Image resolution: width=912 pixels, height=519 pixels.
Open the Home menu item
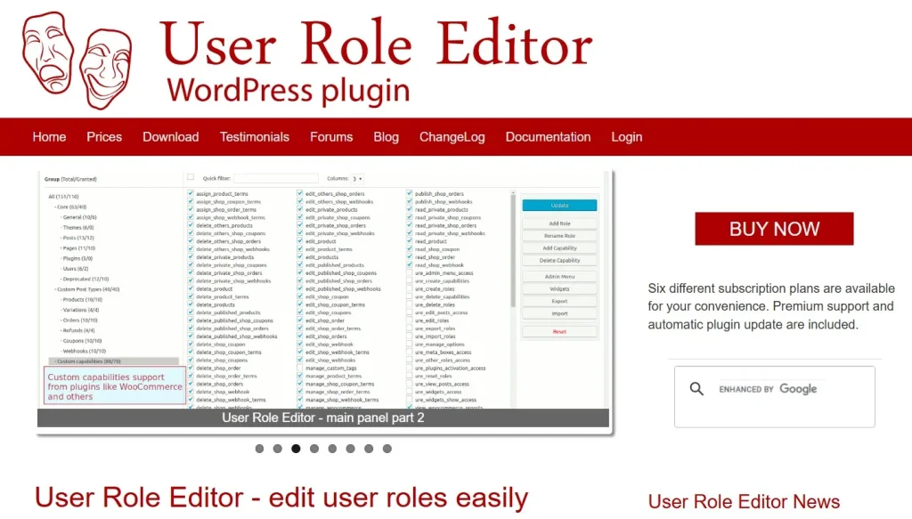click(x=50, y=137)
